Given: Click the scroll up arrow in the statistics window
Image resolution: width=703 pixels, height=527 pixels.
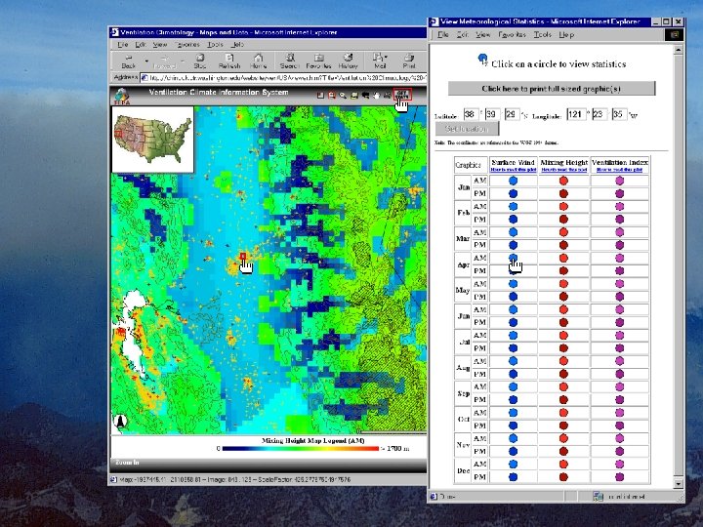Looking at the screenshot, I should tap(679, 50).
